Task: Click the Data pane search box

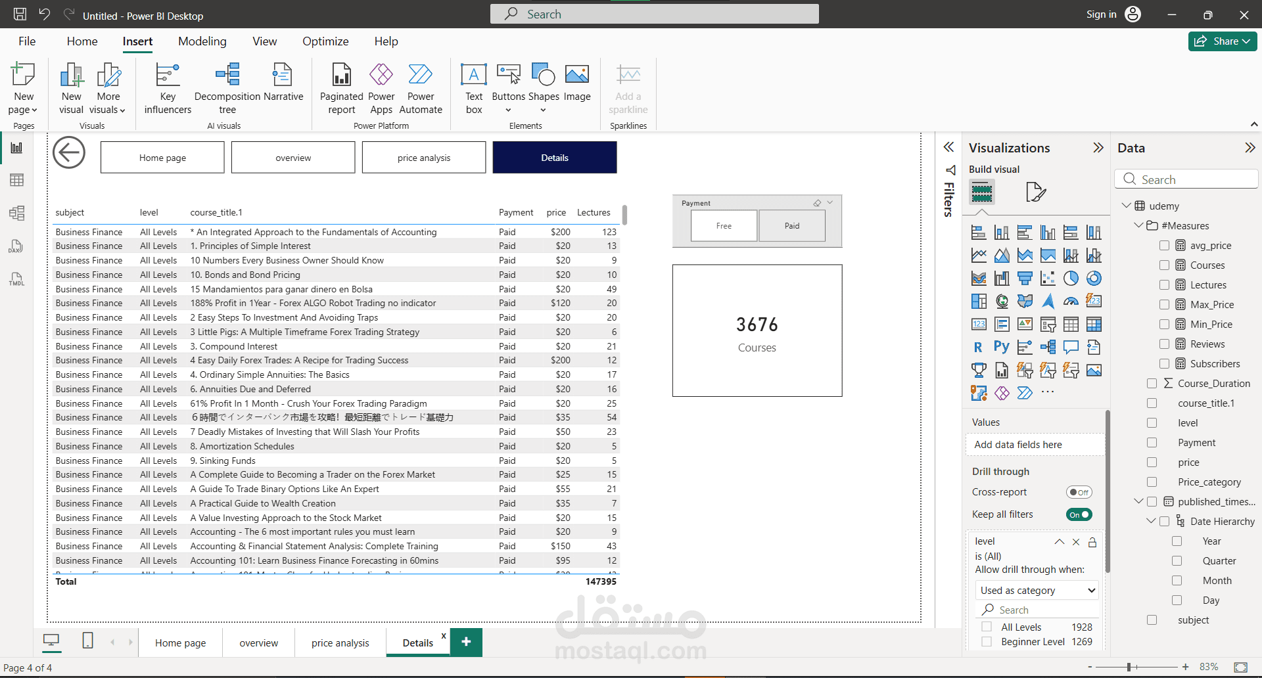Action: [x=1186, y=179]
